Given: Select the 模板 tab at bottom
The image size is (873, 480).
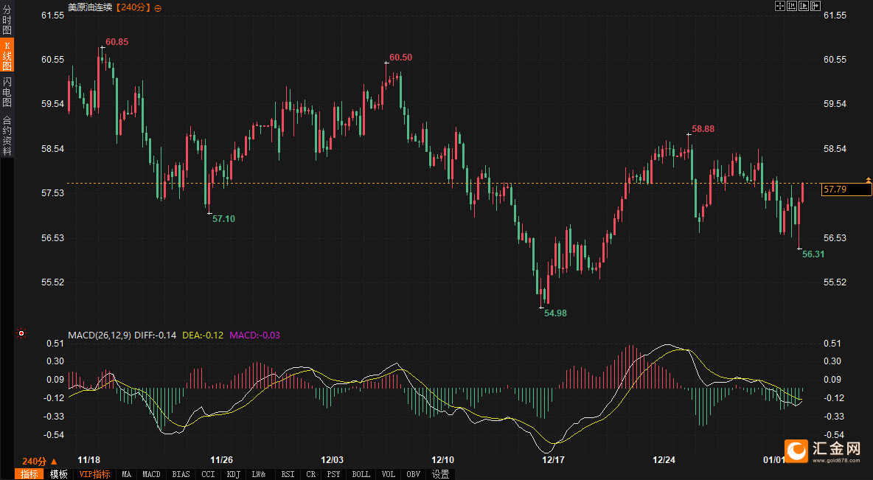Looking at the screenshot, I should [58, 474].
